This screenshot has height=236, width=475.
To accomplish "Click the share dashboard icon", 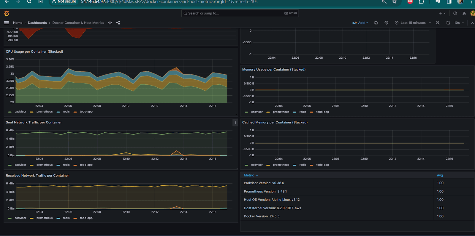I will click(x=118, y=23).
